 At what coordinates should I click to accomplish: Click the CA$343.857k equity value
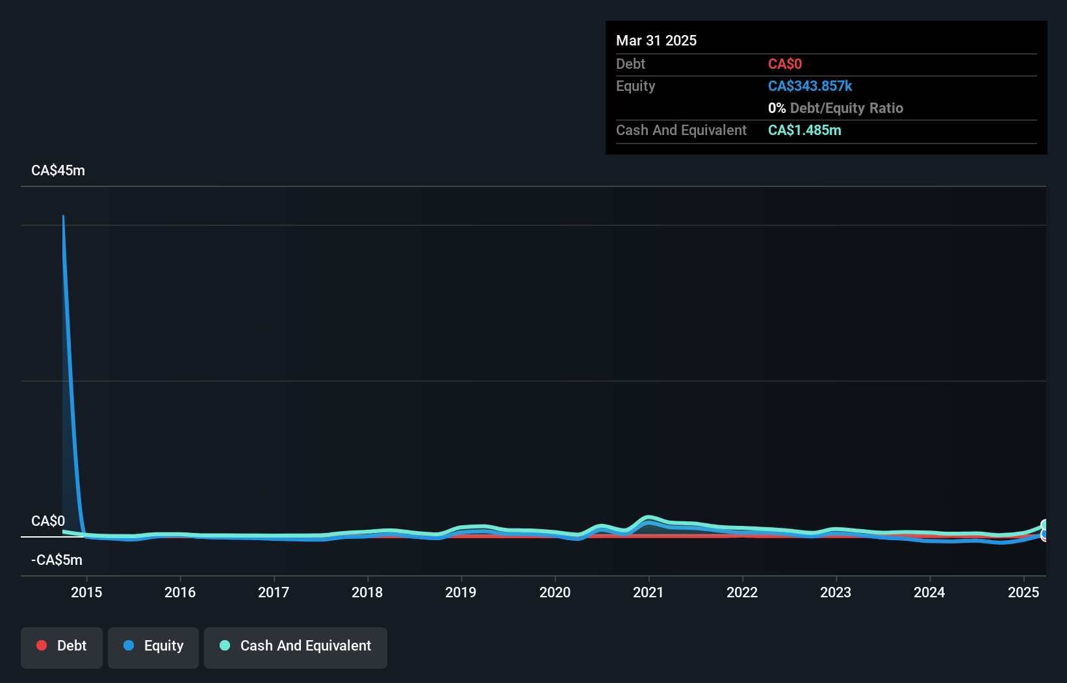click(810, 86)
